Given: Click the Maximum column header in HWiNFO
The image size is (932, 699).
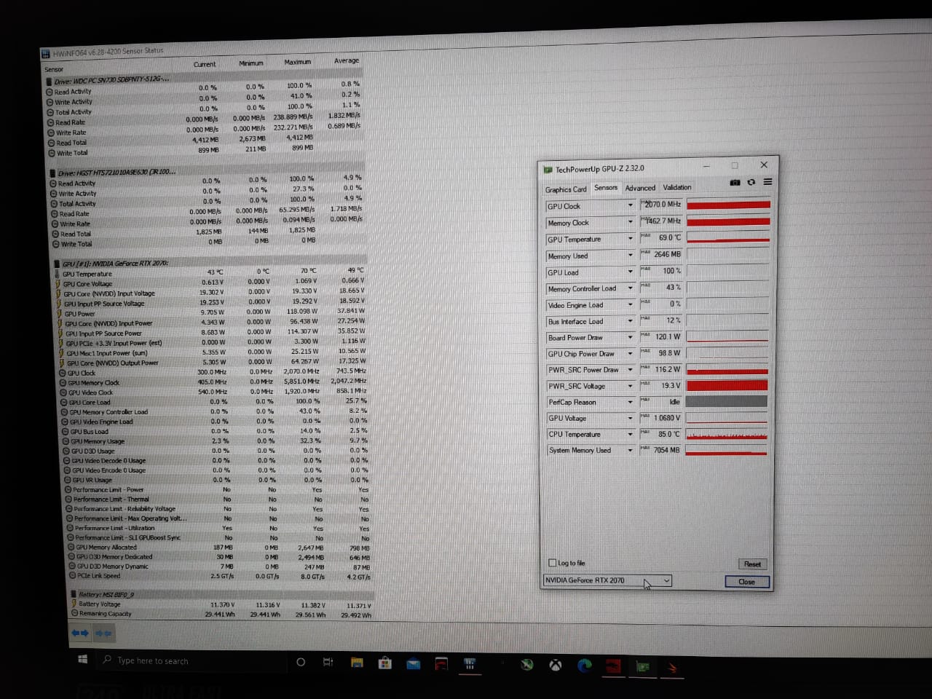Looking at the screenshot, I should tap(298, 63).
